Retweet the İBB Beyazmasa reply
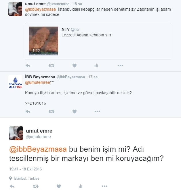The width and height of the screenshot is (181, 195). (52, 112)
